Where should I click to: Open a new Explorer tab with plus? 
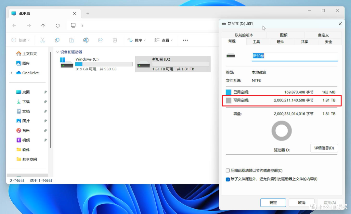tap(88, 14)
